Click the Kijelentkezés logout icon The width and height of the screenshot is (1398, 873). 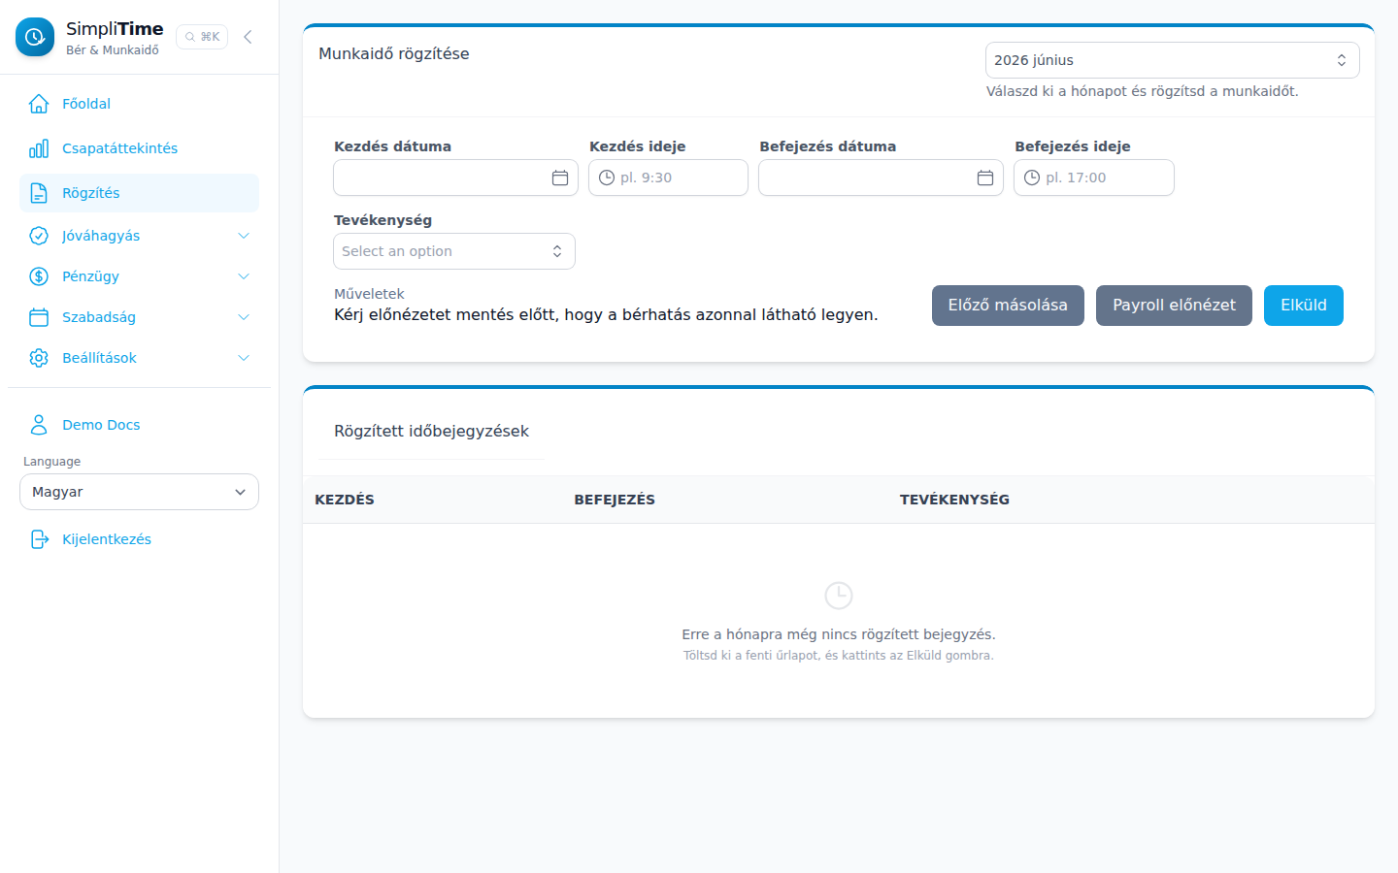[x=39, y=539]
